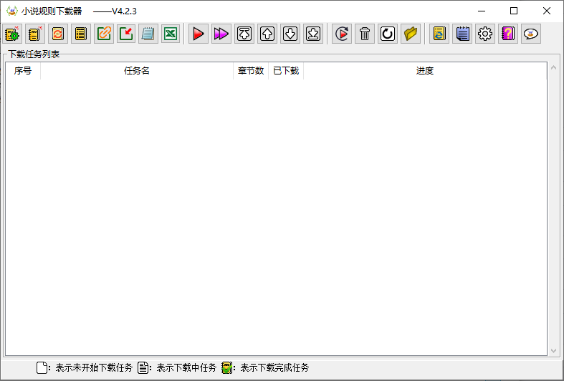Click the new task icon with green gear
Viewport: 564px width, 381px height.
12,34
